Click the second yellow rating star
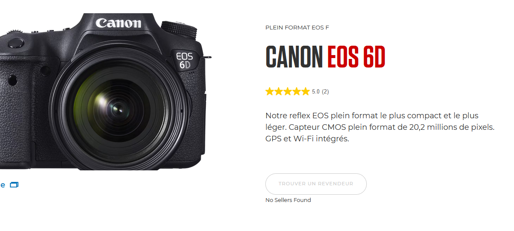 [279, 91]
